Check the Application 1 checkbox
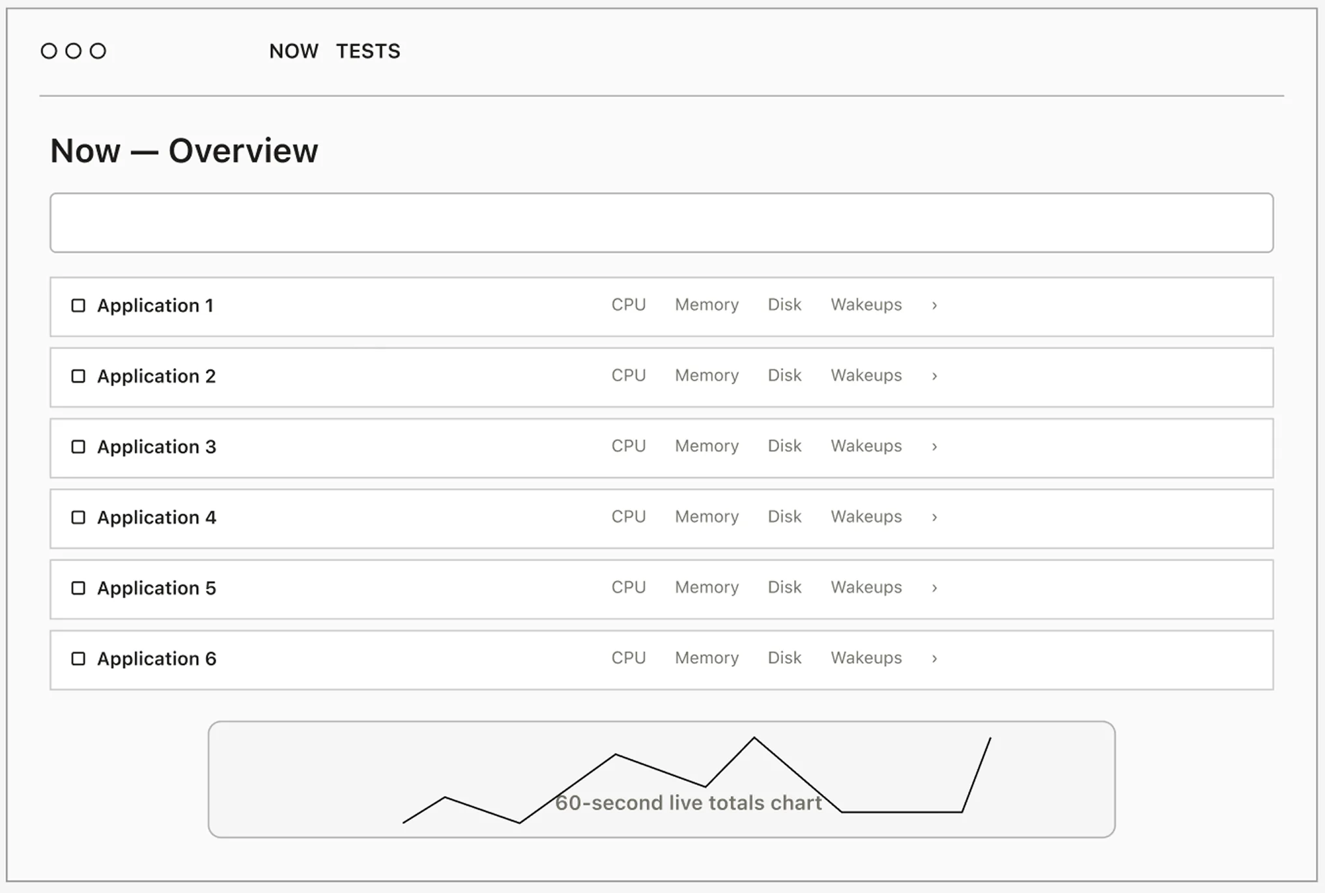This screenshot has height=893, width=1325. click(x=78, y=305)
